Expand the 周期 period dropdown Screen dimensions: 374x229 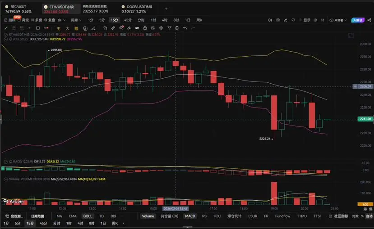click(76, 20)
